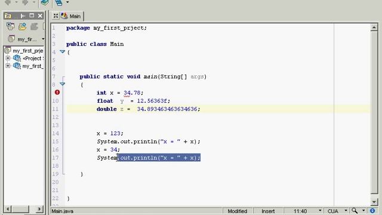
Task: Click the println statement on line 15
Action: 149,142
